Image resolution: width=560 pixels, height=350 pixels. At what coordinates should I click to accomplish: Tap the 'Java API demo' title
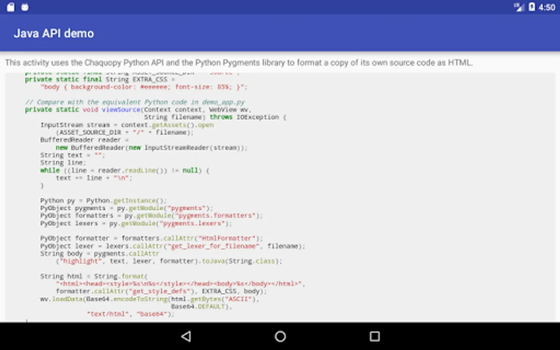(x=54, y=33)
